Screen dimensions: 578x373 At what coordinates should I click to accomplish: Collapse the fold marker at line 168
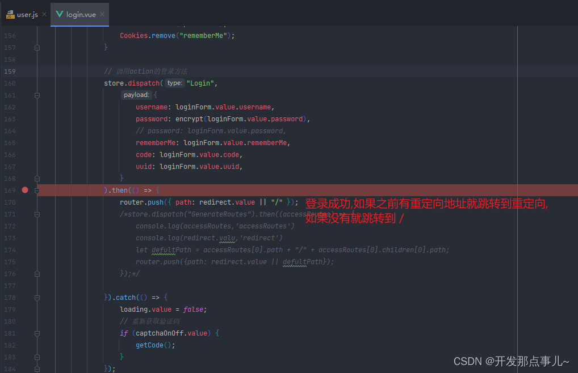(37, 179)
